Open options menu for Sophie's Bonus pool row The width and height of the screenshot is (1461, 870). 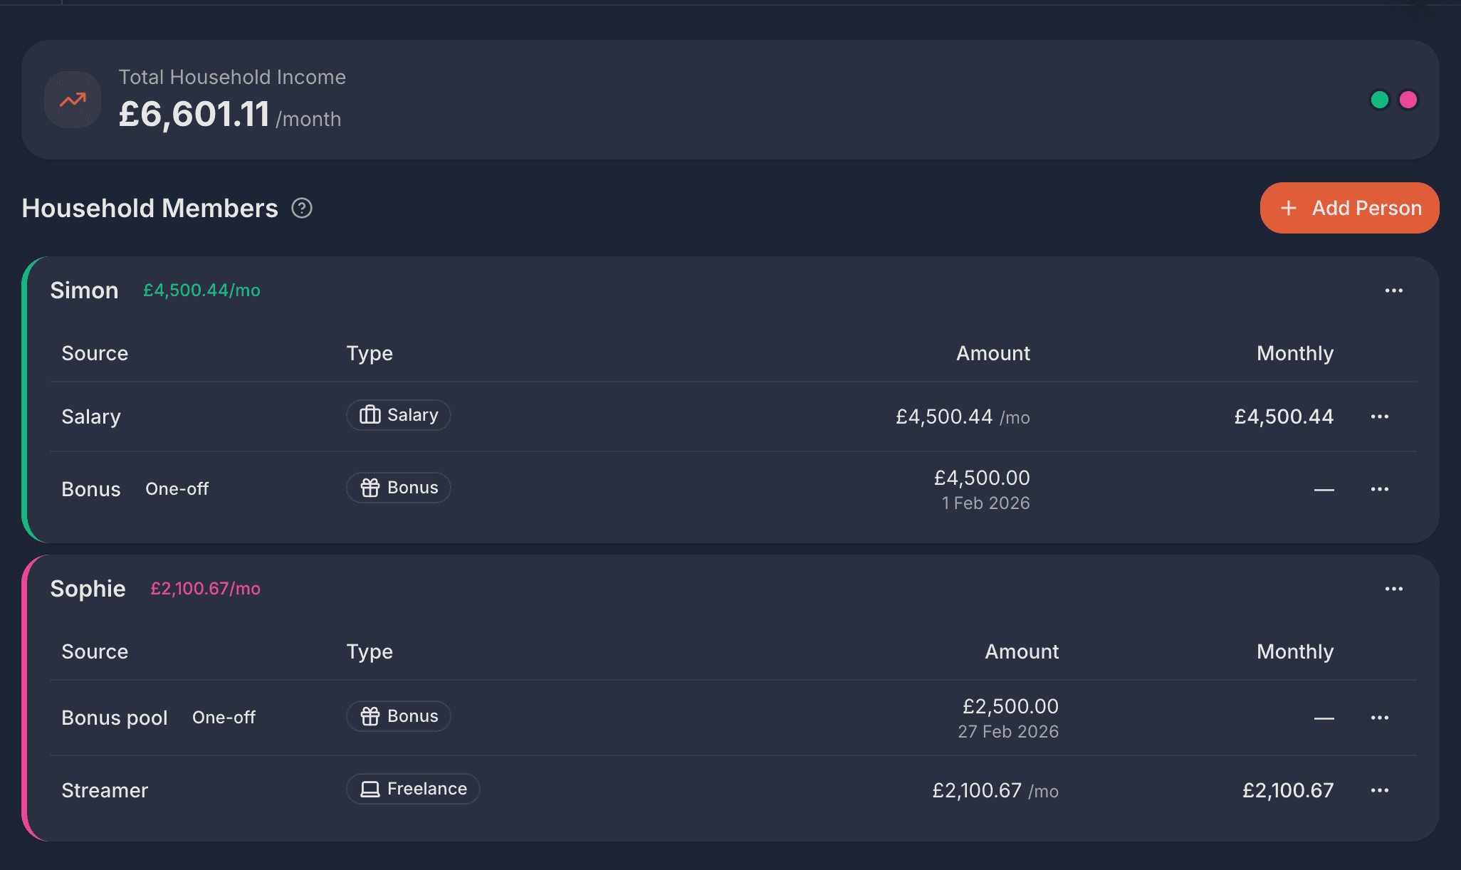(x=1380, y=717)
